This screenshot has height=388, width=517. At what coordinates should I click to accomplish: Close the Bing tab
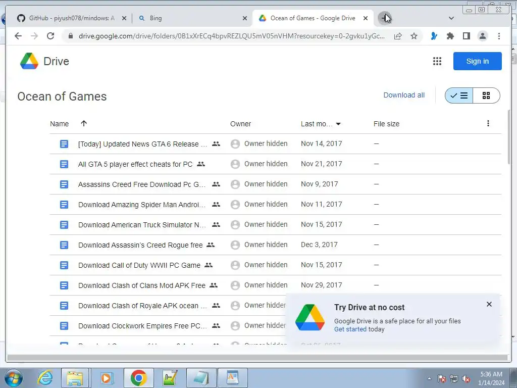245,18
